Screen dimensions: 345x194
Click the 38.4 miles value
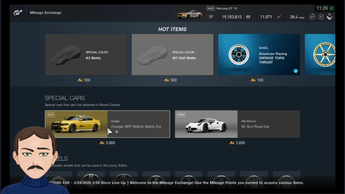pos(297,17)
